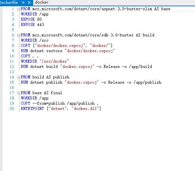Click 'WORKDIR /app' on line 2
Image resolution: width=195 pixels, height=171 pixels.
click(35, 14)
